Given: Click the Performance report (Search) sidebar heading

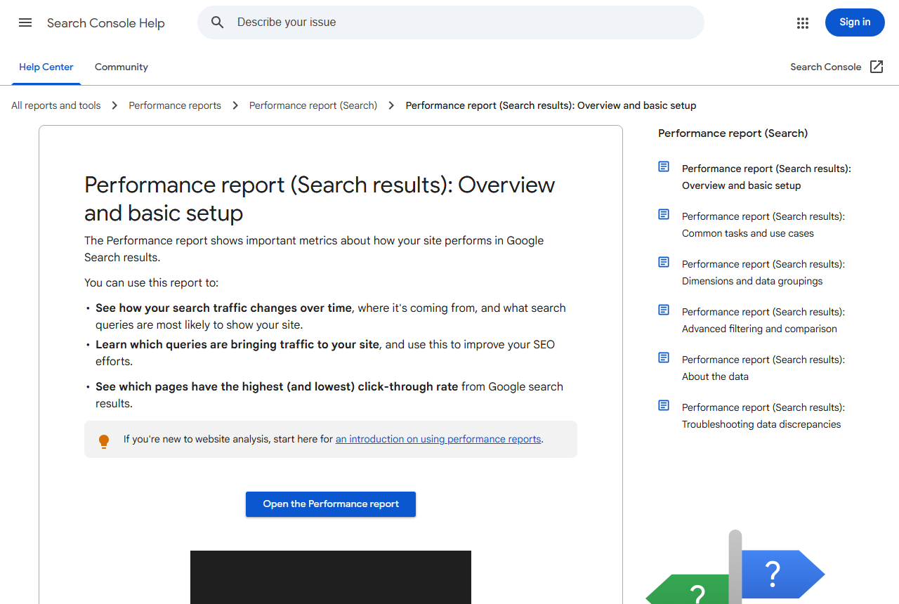Looking at the screenshot, I should [733, 133].
